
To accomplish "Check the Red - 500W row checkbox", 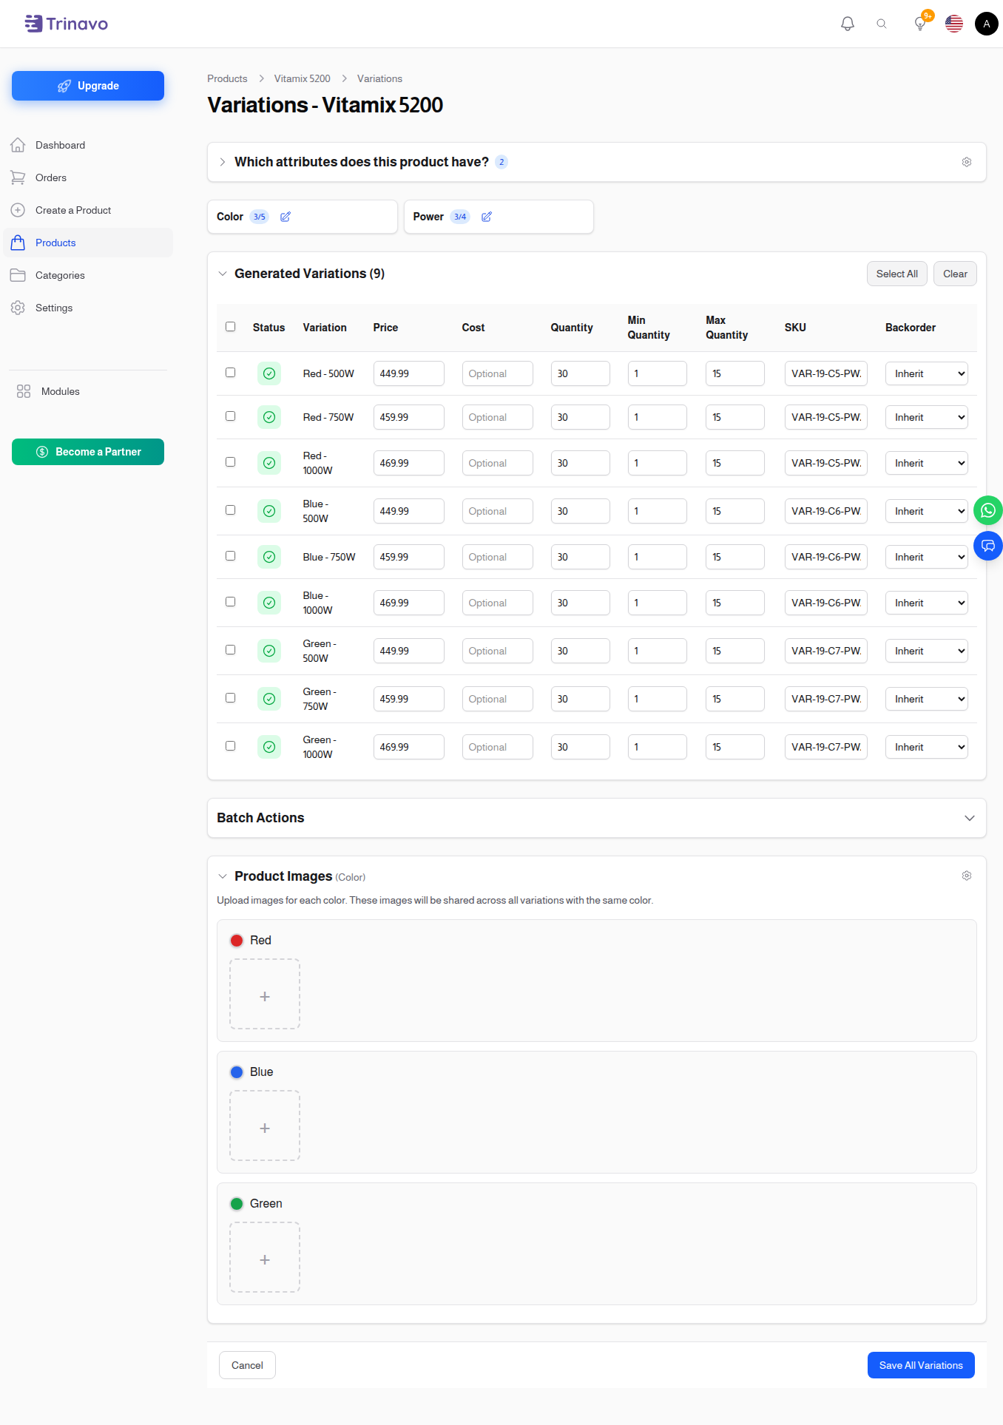I will 231,373.
